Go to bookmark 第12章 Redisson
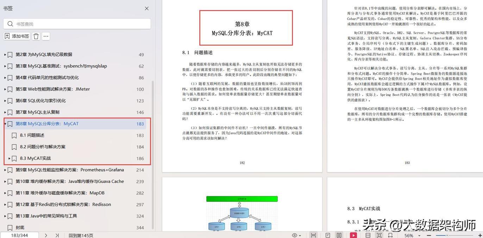The height and width of the screenshot is (238, 483). point(63,205)
